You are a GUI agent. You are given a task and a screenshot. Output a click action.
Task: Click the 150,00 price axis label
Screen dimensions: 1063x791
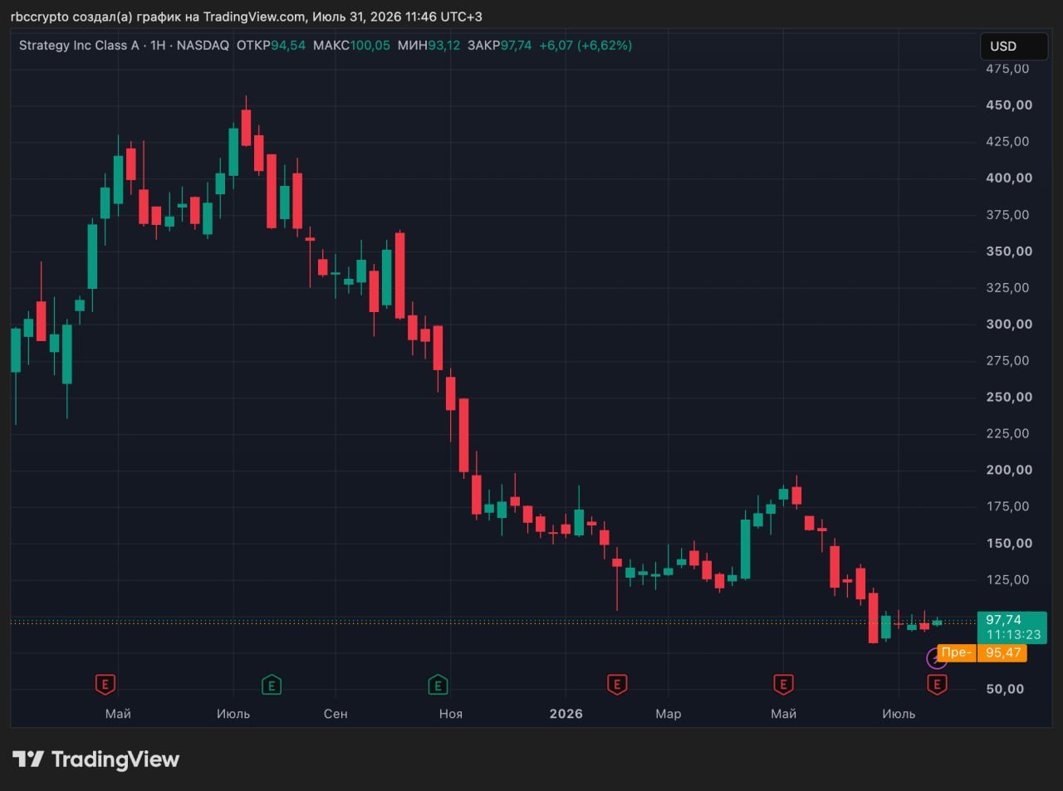click(x=1009, y=544)
